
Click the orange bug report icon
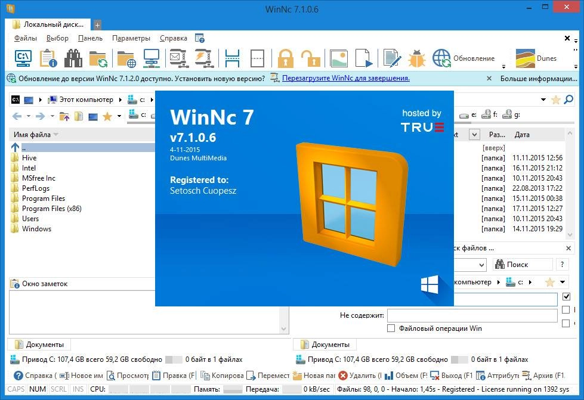click(x=417, y=58)
